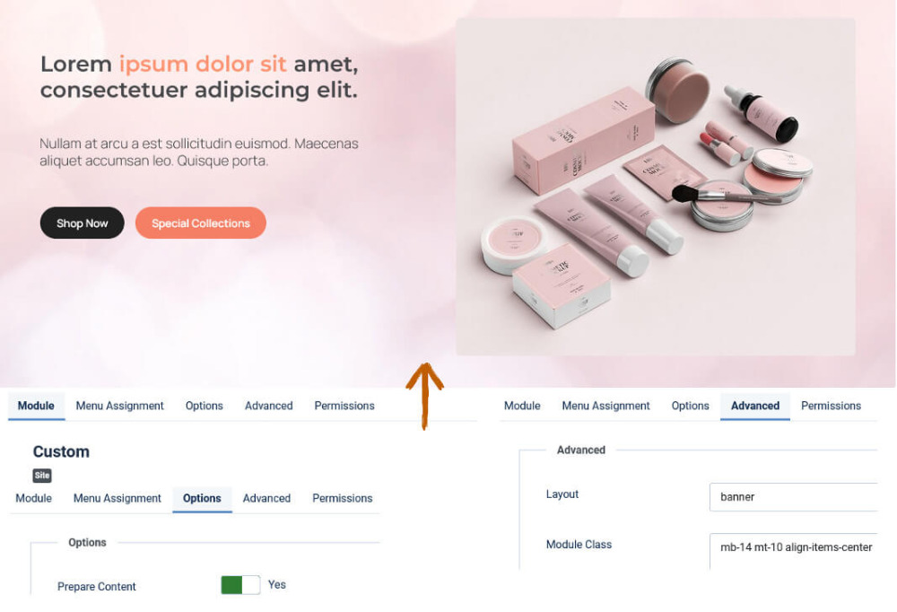Open Menu Assignment tab in the top left panel
This screenshot has height=612, width=897.
coord(119,406)
